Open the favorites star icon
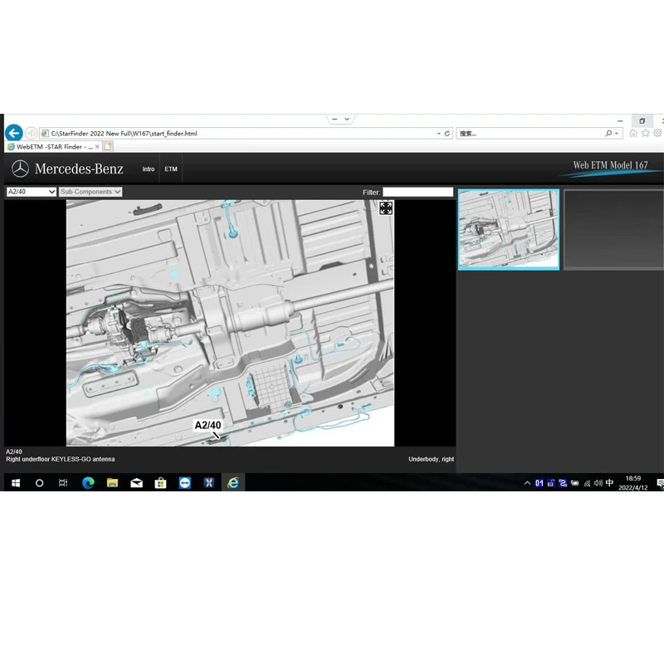 pos(645,133)
